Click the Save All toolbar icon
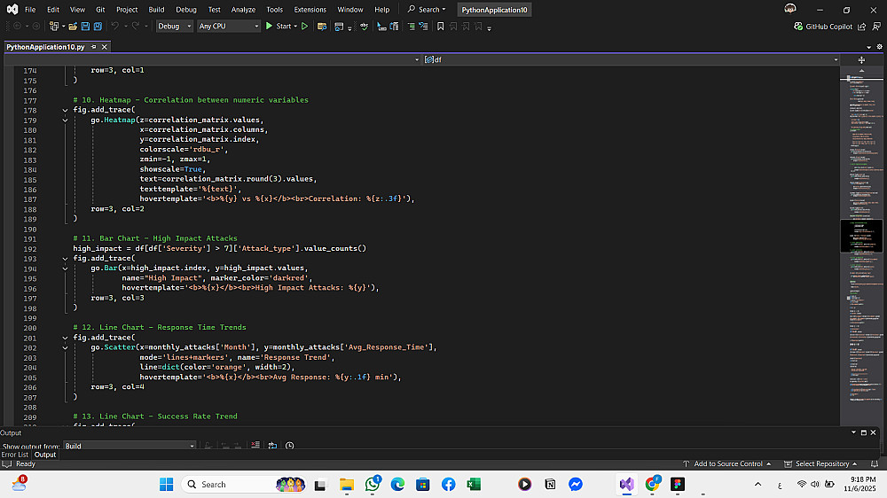Viewport: 887px width, 498px height. tap(98, 27)
